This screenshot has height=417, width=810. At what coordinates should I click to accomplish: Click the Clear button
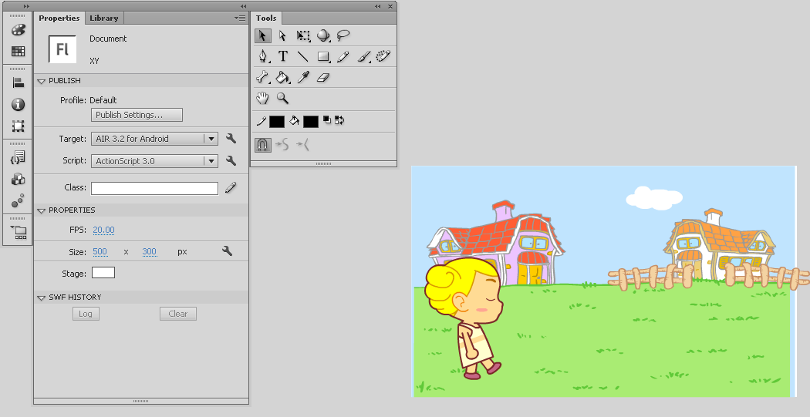(x=178, y=314)
